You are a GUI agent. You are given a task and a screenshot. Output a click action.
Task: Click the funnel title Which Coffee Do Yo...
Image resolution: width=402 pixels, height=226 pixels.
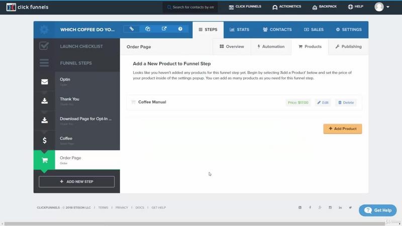click(x=87, y=30)
